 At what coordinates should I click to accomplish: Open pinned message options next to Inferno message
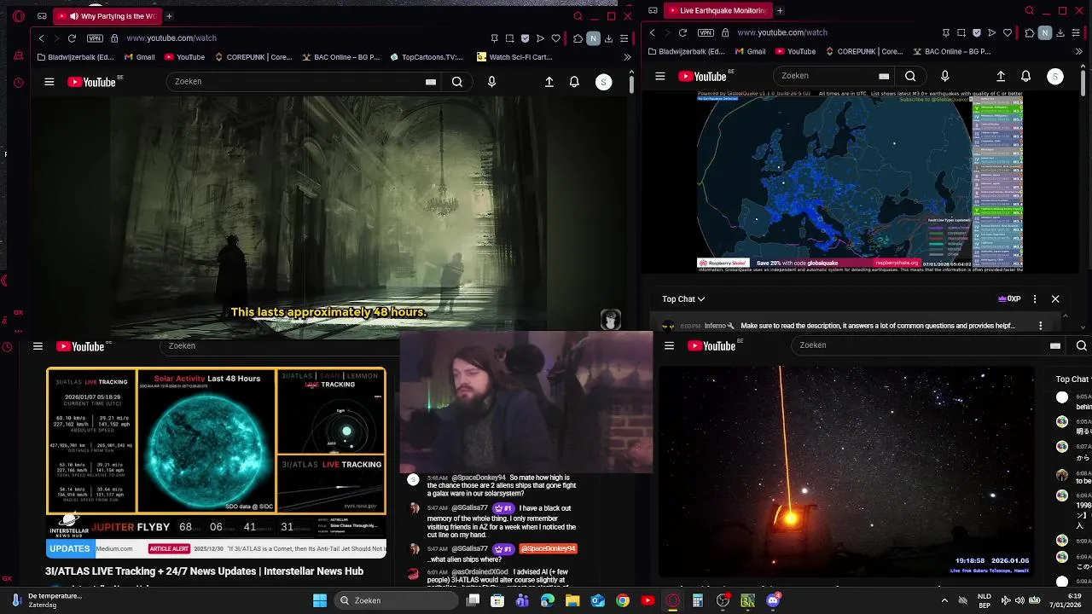[1040, 326]
